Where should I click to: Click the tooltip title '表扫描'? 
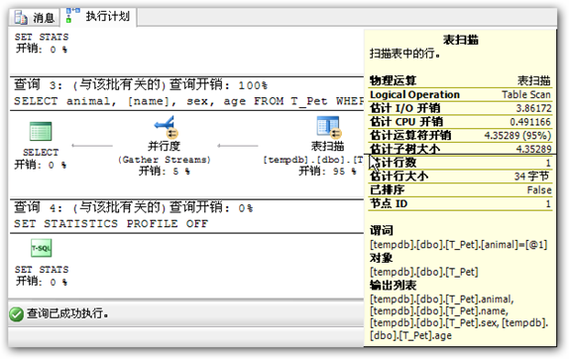pyautogui.click(x=461, y=40)
